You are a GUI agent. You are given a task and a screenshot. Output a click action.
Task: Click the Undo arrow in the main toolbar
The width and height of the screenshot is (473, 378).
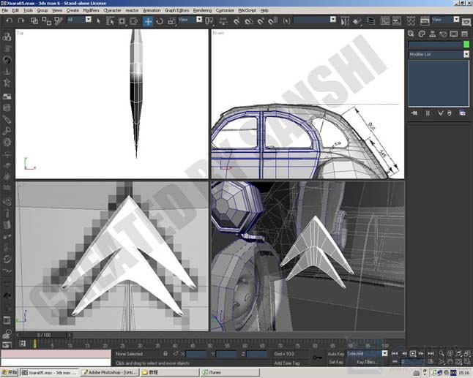(9, 20)
